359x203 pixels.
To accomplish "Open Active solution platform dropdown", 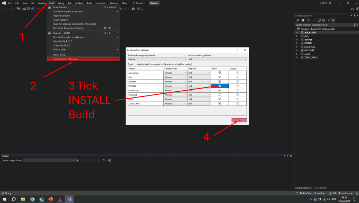I will (217, 59).
